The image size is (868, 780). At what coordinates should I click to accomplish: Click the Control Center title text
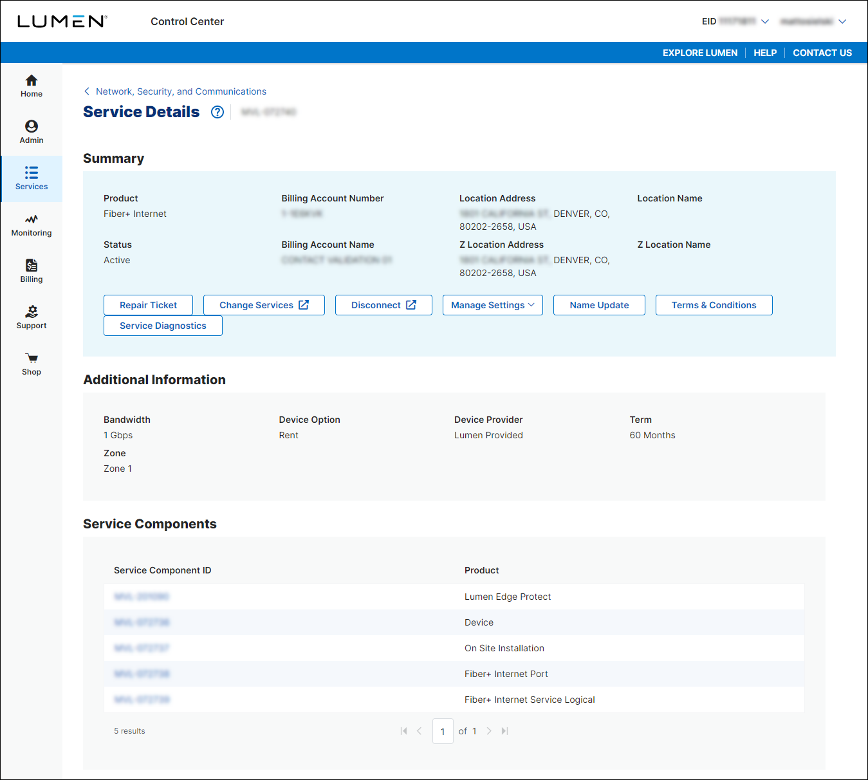pyautogui.click(x=187, y=21)
